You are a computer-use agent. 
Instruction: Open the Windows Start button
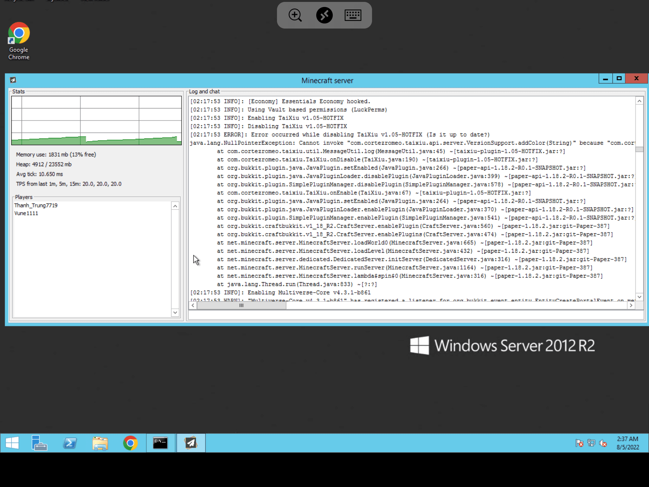(12, 443)
